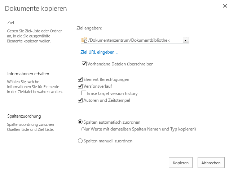
Task: Click the Autoren und Zeitstempel label
Action: point(107,100)
